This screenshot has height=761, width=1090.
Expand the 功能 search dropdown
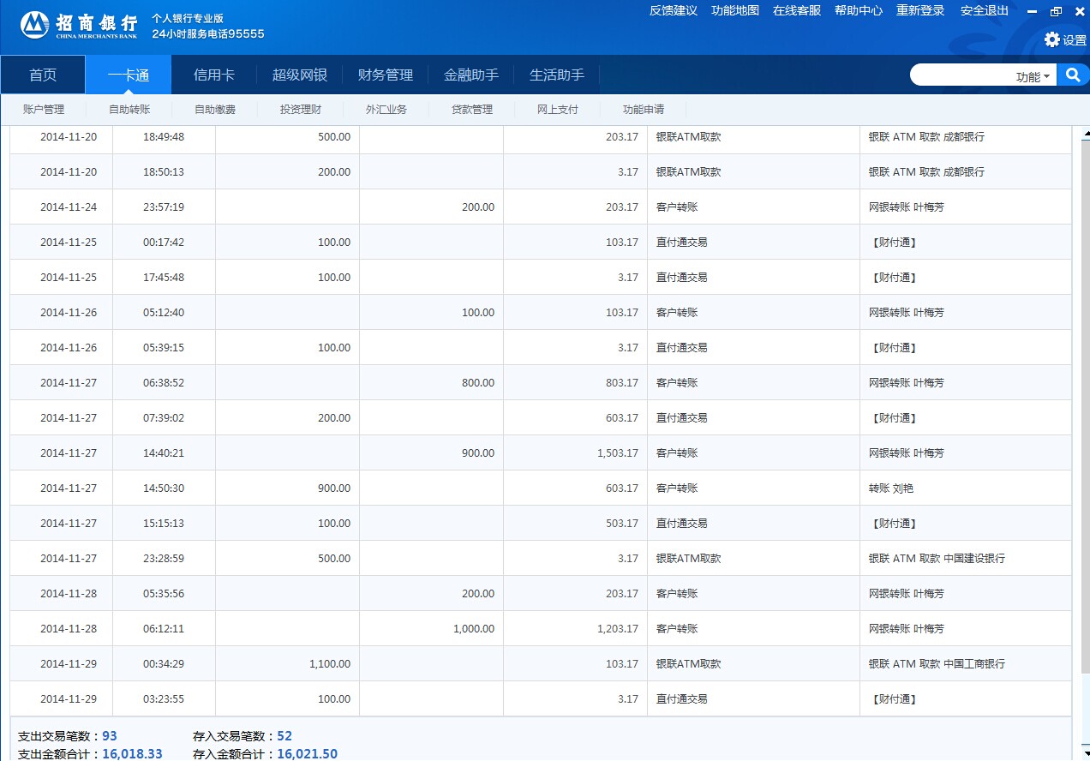[x=1033, y=76]
